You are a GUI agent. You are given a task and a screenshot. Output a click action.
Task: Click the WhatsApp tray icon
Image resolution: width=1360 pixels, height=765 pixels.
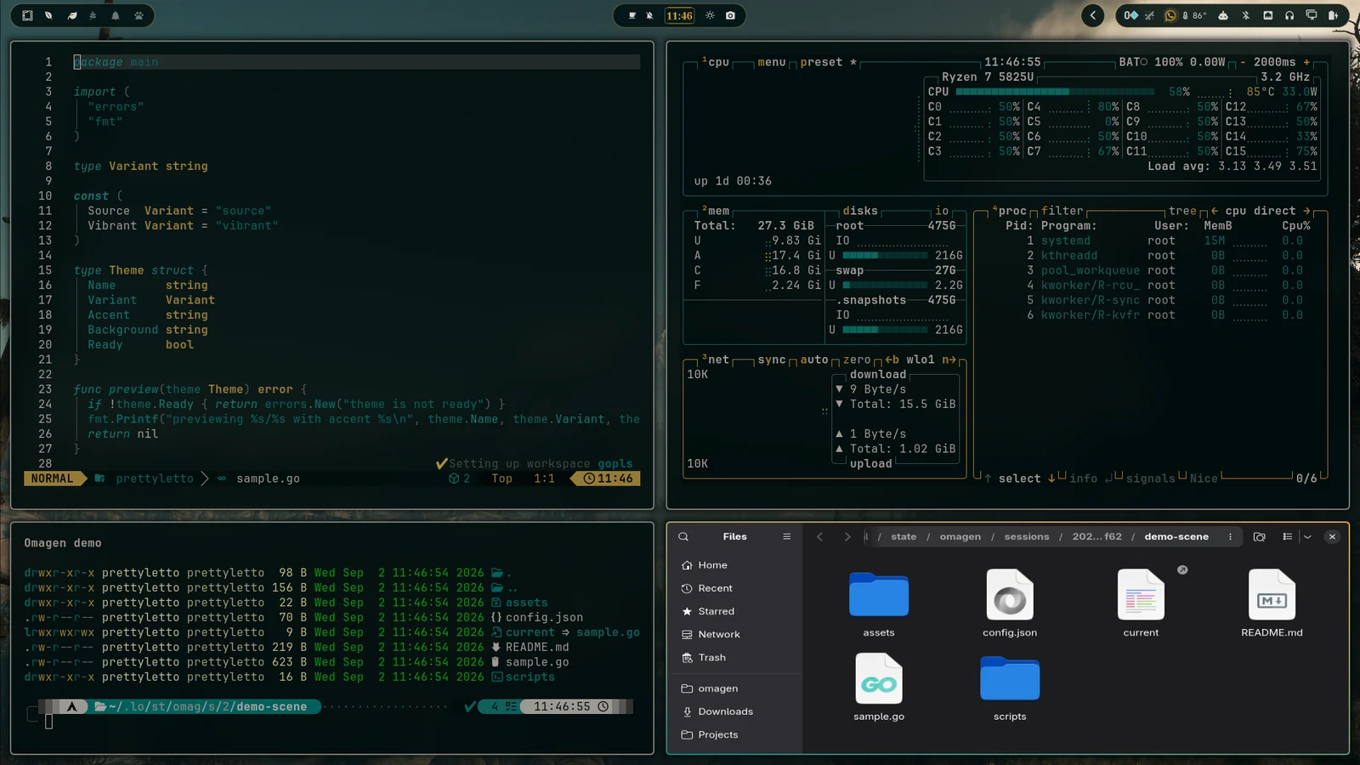[x=1170, y=15]
